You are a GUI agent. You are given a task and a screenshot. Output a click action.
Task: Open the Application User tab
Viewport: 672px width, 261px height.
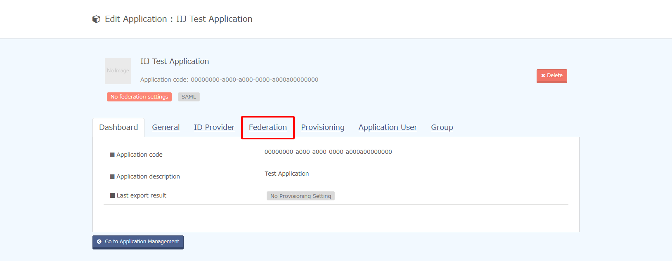(x=388, y=127)
